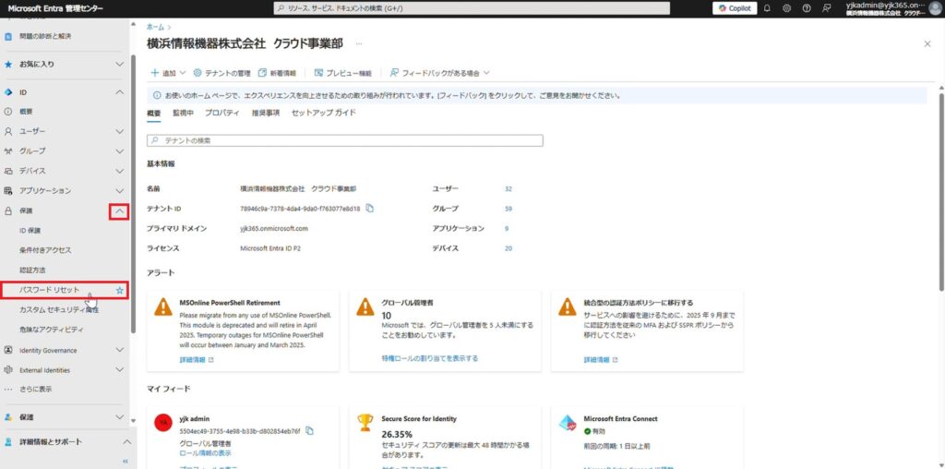Collapse sidebar with double-chevron icon

click(x=126, y=462)
